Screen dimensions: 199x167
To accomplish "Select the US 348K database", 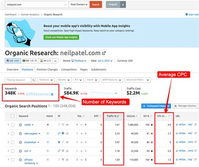I will (13, 61).
